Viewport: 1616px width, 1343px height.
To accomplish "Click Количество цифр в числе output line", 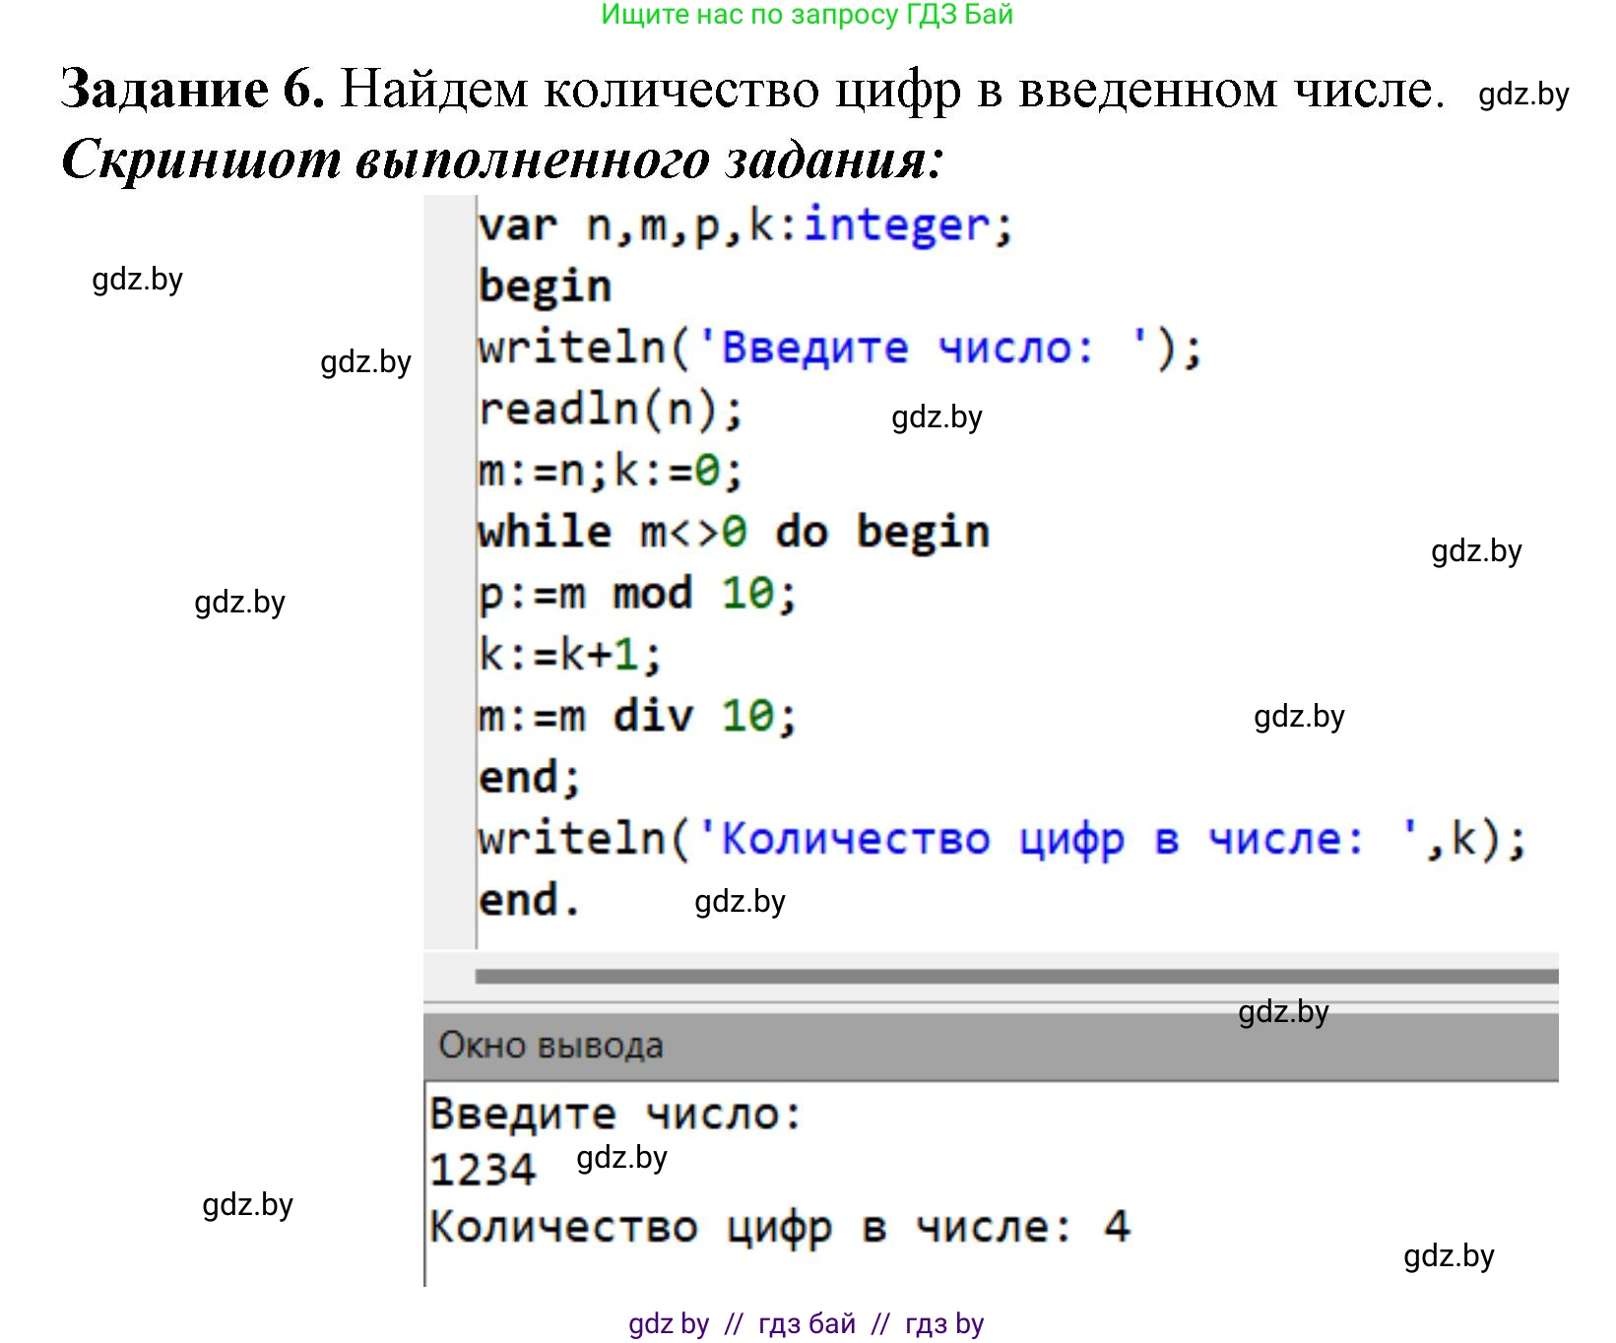I will [x=778, y=1227].
